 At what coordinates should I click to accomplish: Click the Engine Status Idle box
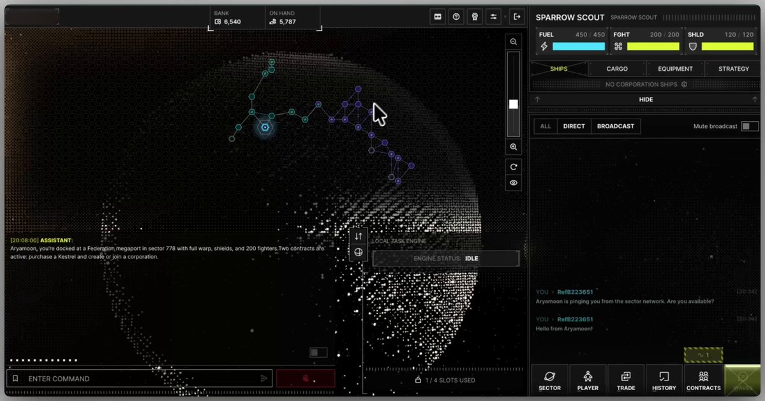(446, 258)
